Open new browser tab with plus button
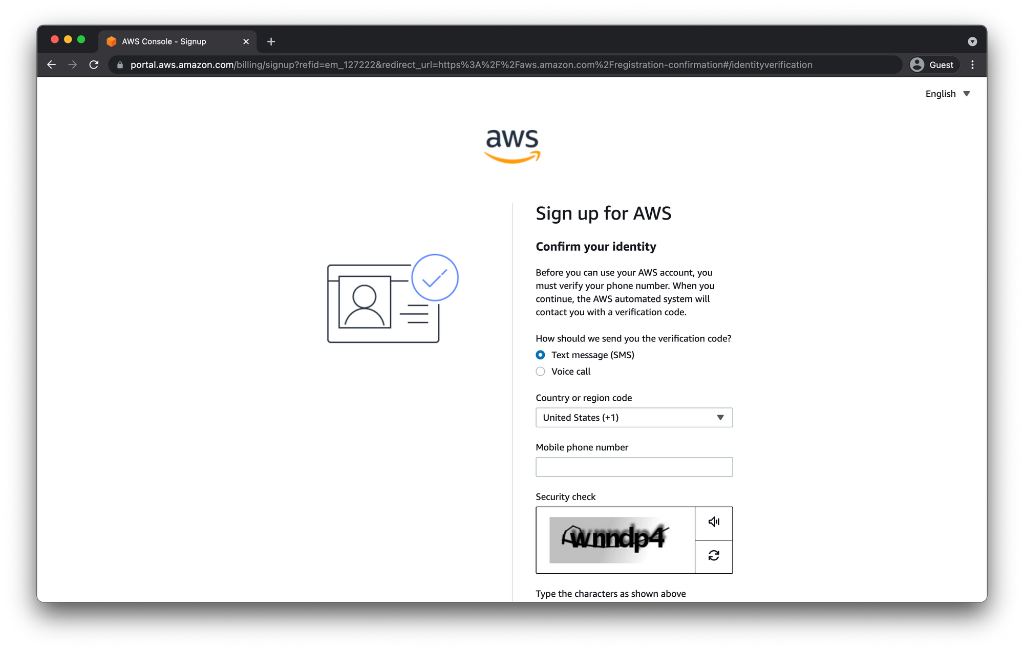The height and width of the screenshot is (651, 1024). point(271,42)
